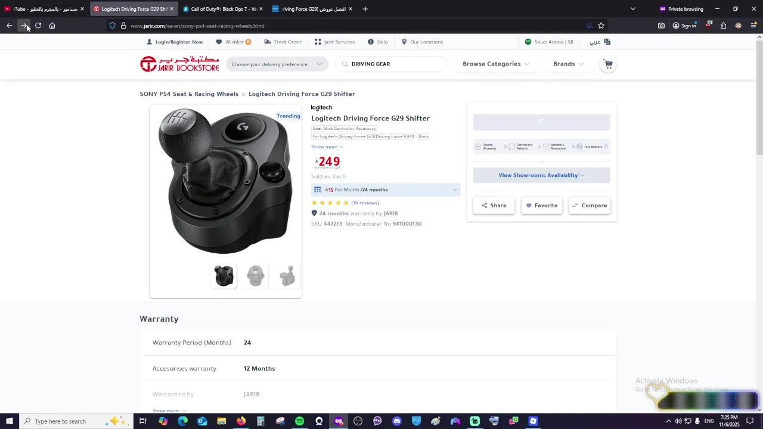The width and height of the screenshot is (763, 429).
Task: Open Wishlist link
Action: click(x=234, y=42)
